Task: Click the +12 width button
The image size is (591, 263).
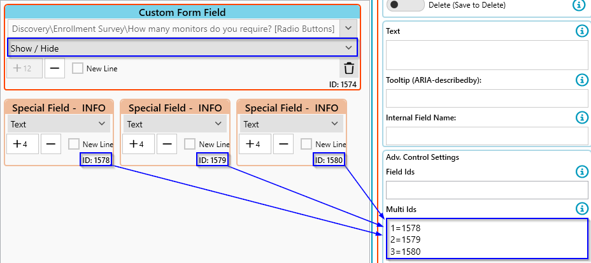Action: click(24, 68)
